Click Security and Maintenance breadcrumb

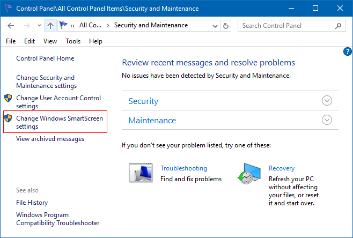click(x=151, y=25)
